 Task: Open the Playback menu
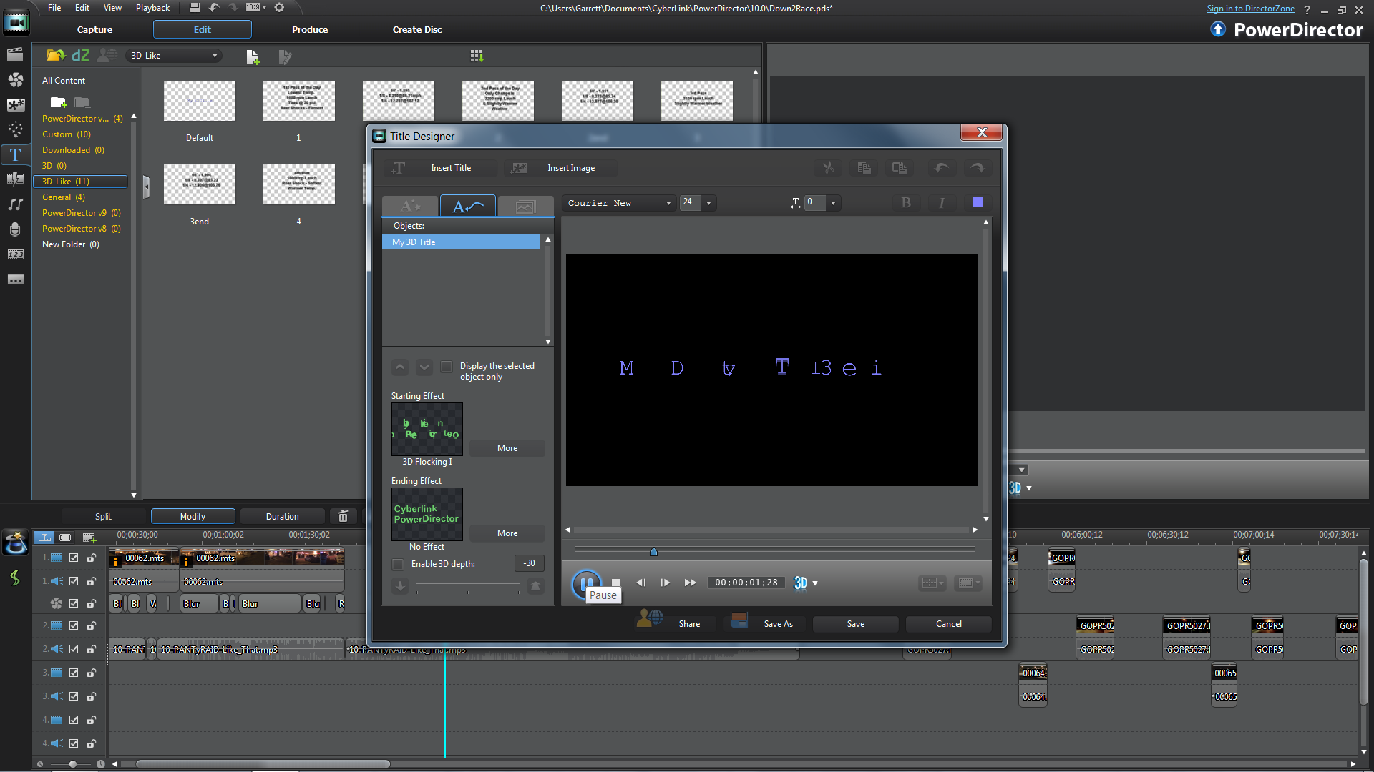152,8
